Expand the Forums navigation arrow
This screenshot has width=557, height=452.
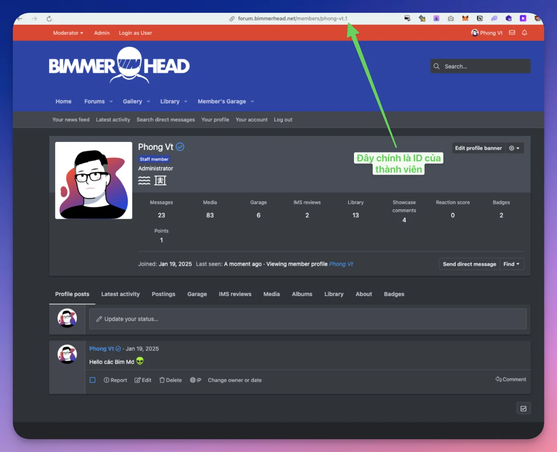(111, 102)
